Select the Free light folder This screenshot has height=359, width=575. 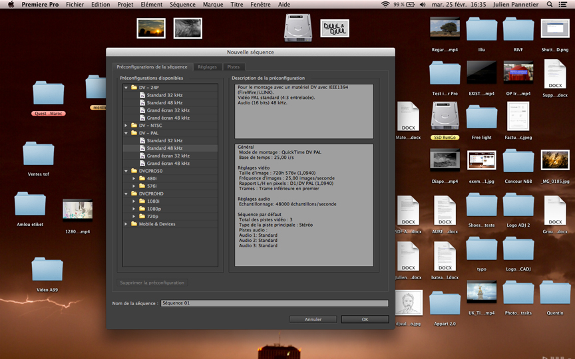pos(481,117)
